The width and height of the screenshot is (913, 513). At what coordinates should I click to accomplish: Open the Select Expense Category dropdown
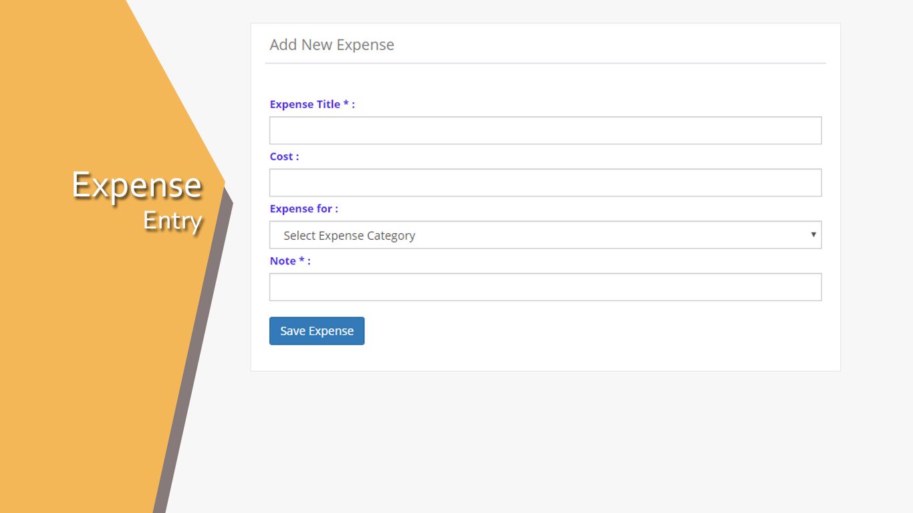click(545, 235)
